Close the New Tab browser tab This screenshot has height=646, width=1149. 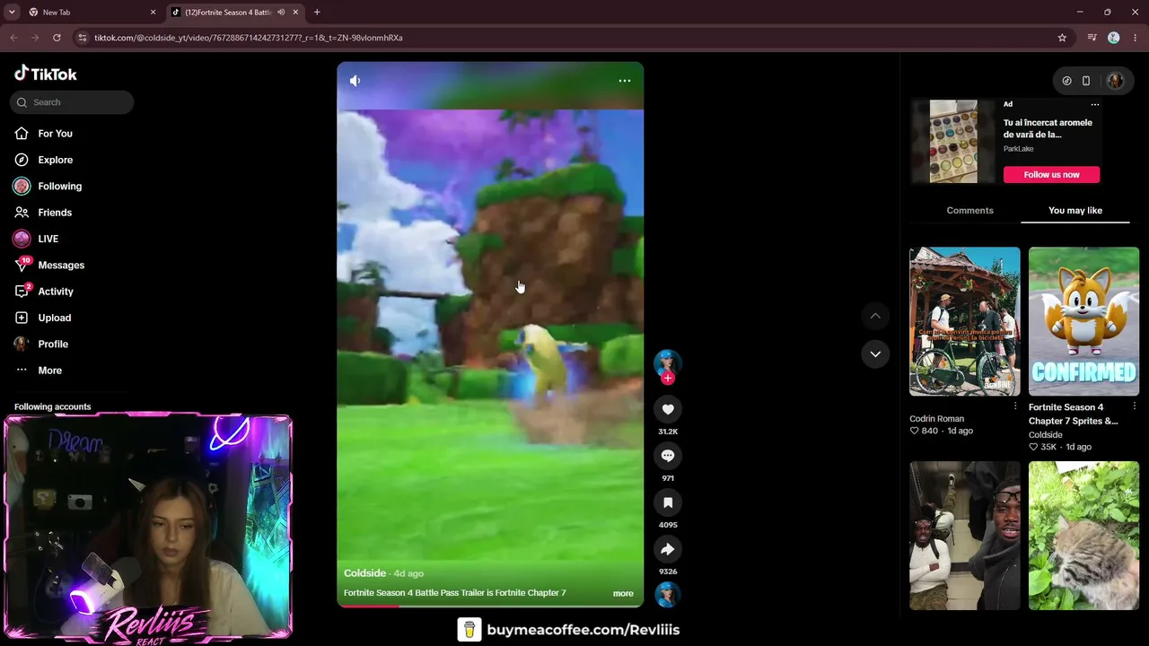point(153,13)
